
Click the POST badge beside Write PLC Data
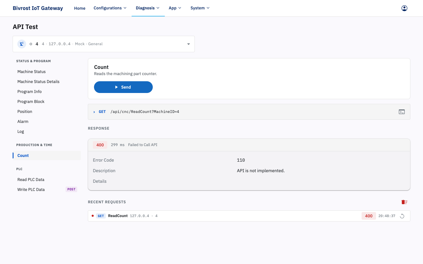pyautogui.click(x=71, y=189)
